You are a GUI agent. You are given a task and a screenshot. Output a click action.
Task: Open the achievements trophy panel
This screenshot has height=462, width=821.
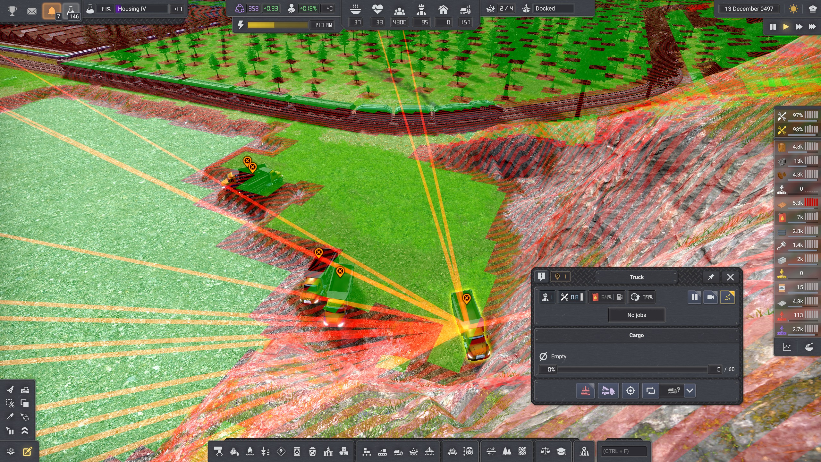click(12, 11)
